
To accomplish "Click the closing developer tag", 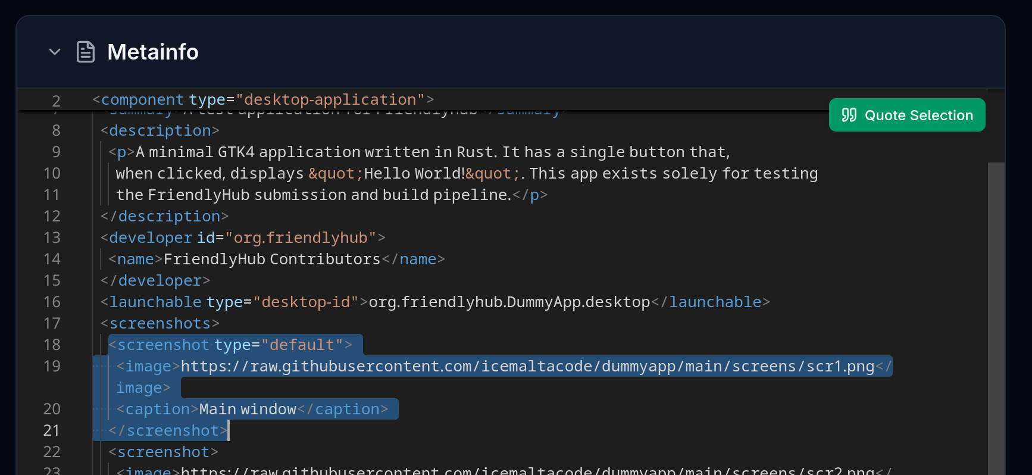I will coord(155,280).
